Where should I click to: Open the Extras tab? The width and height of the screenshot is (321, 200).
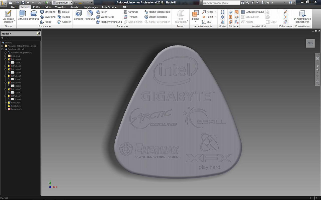[48, 7]
